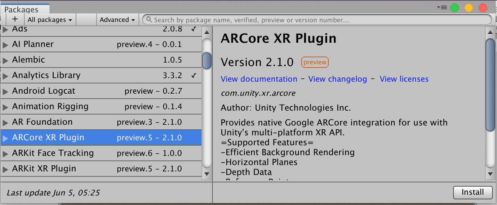Click AI Planner version preview.4 - 0.0.1
This screenshot has height=205, width=497.
(149, 45)
